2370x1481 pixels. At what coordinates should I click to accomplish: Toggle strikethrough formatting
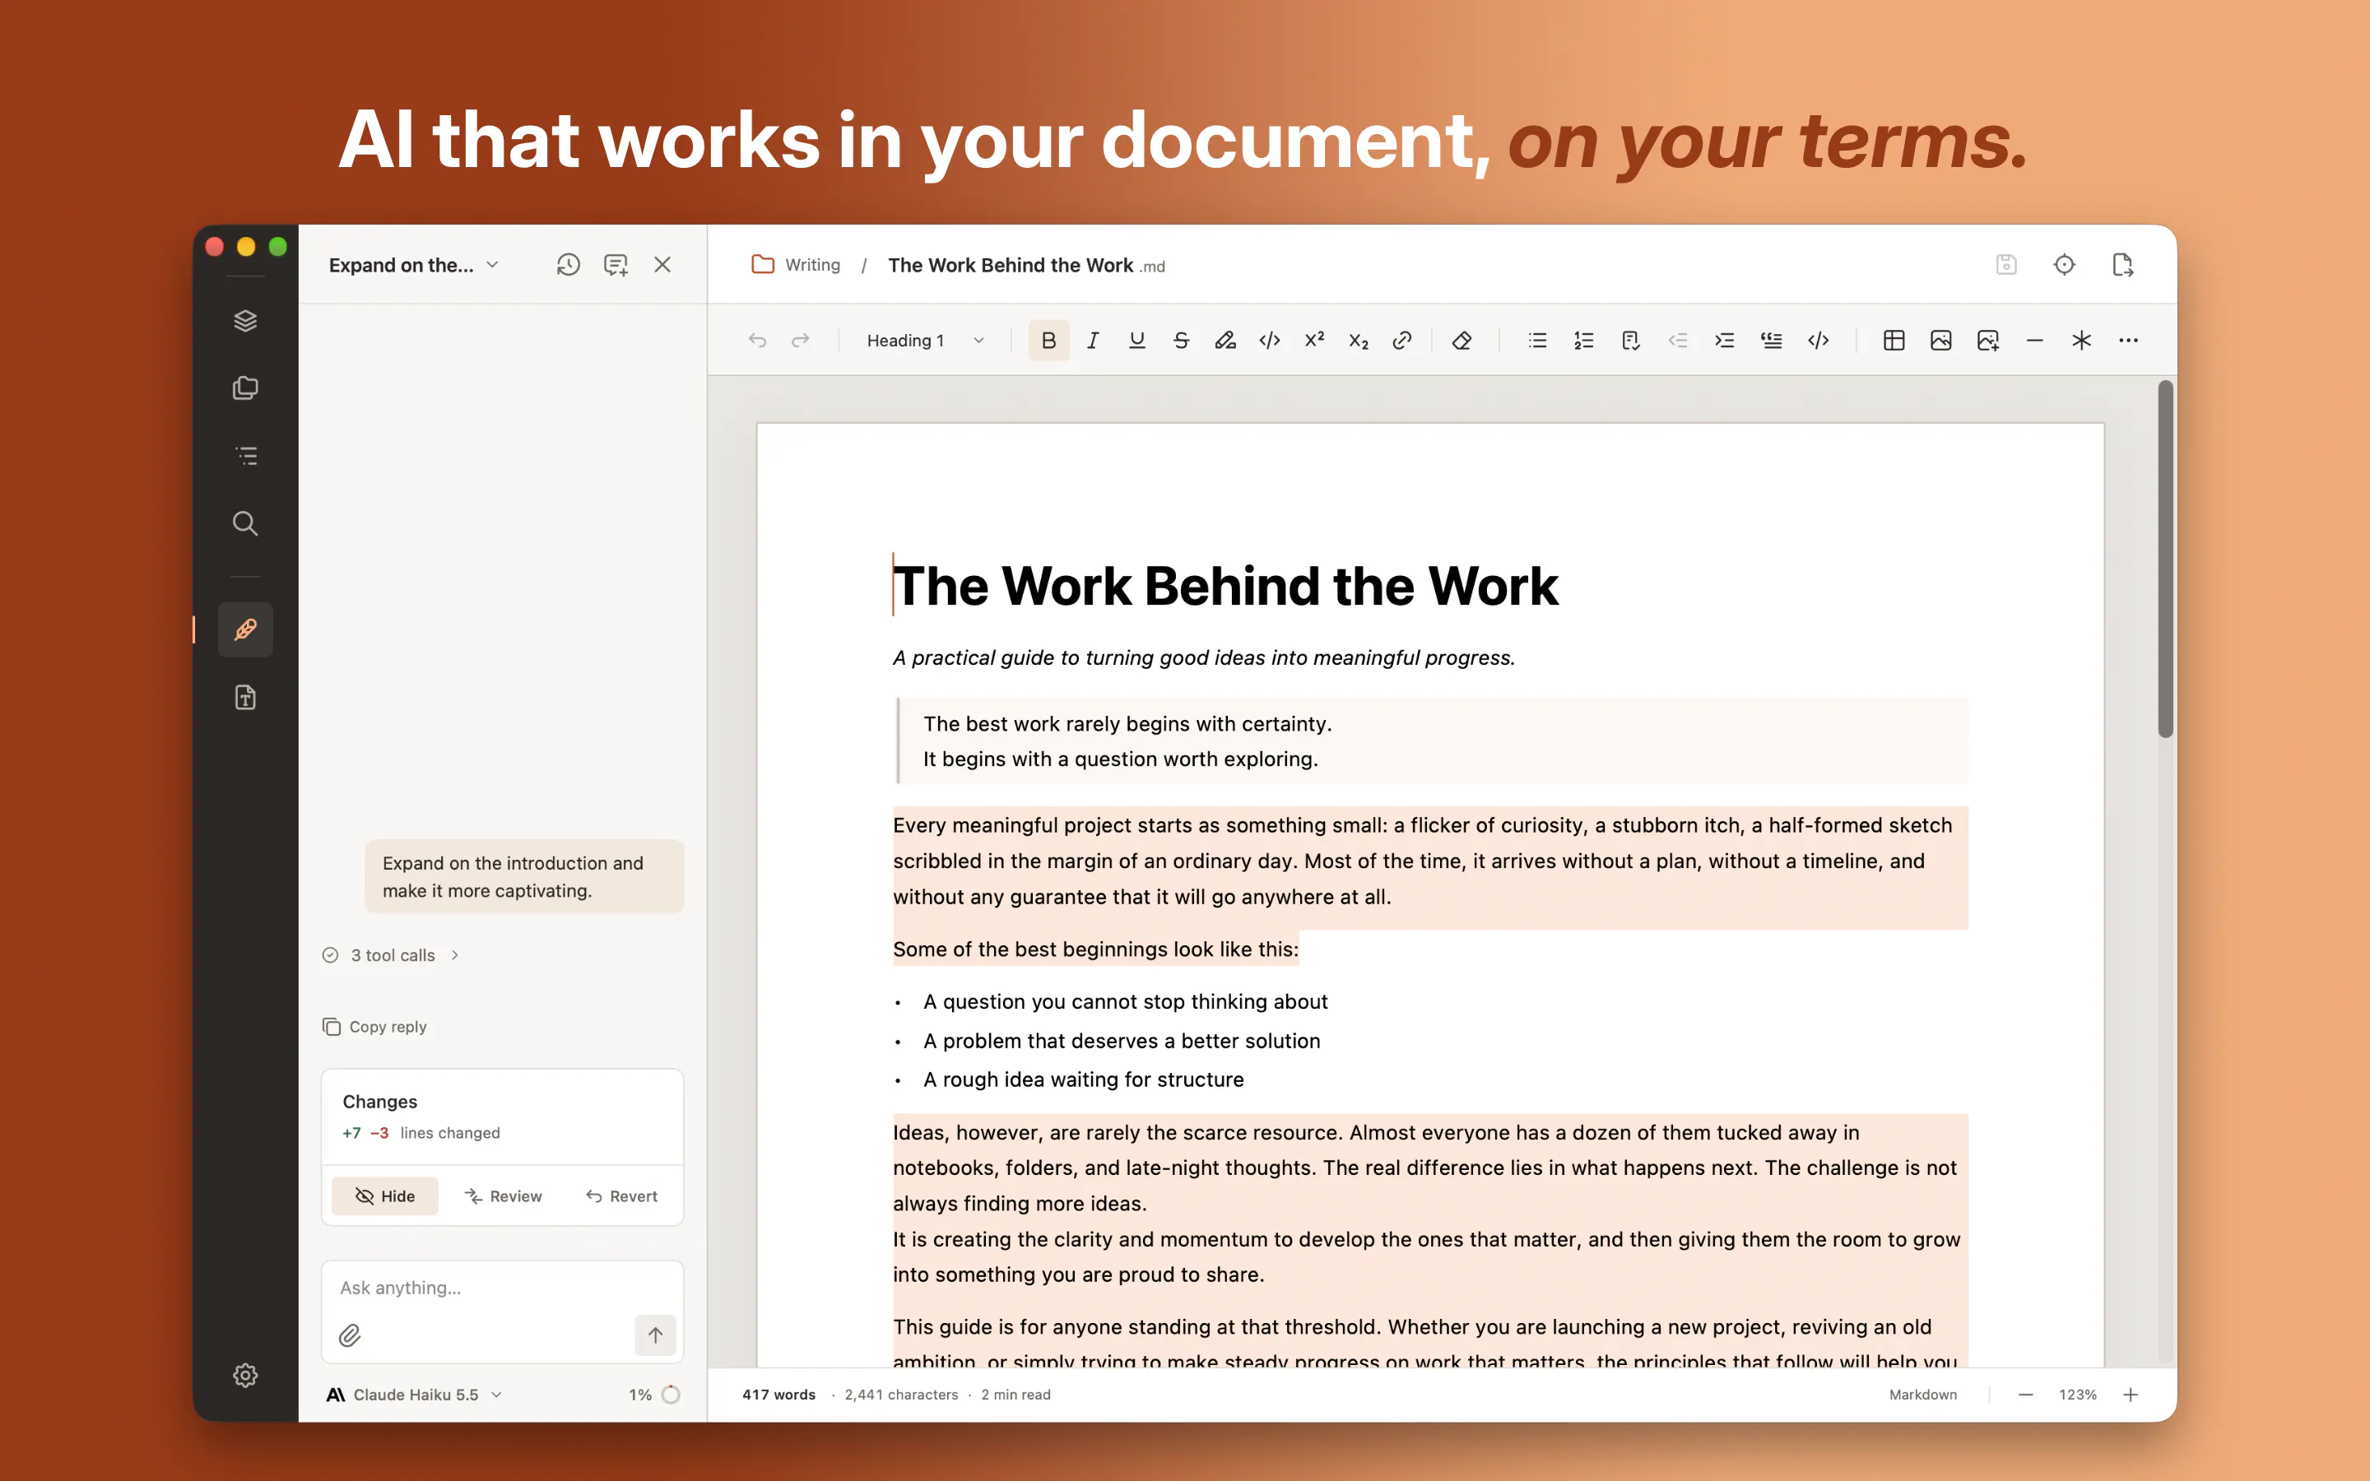pos(1181,340)
